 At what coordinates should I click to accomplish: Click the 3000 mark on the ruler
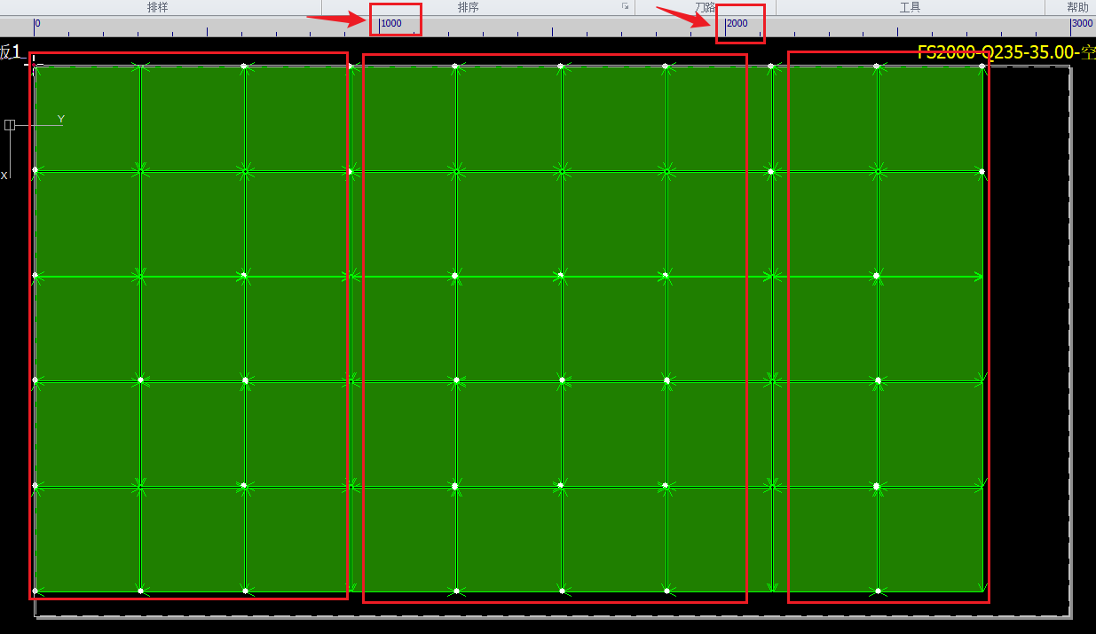pyautogui.click(x=1082, y=24)
